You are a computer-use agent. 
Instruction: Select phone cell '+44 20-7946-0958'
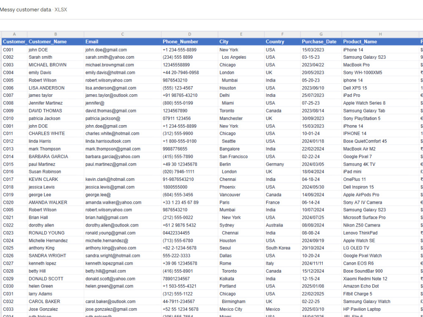pos(190,73)
